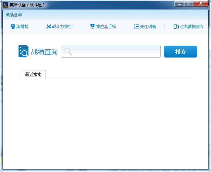Click the list icon beside 关注列表
This screenshot has height=172, width=211.
tap(136, 26)
